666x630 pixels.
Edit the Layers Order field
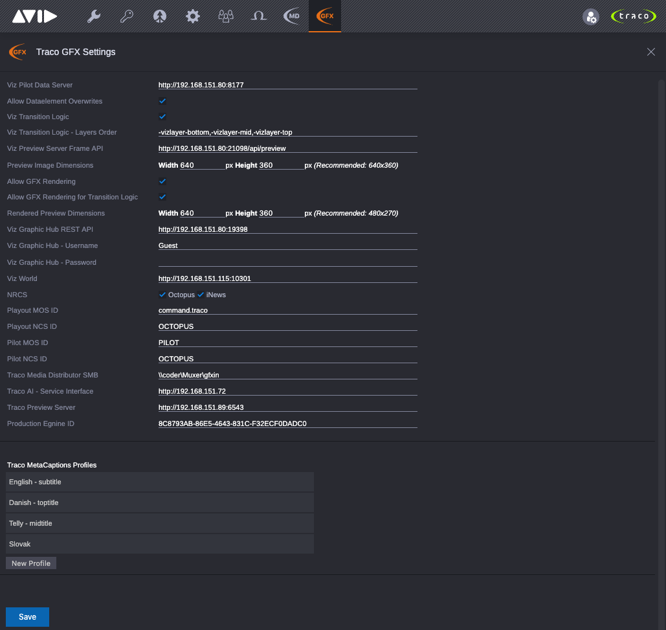pos(287,132)
